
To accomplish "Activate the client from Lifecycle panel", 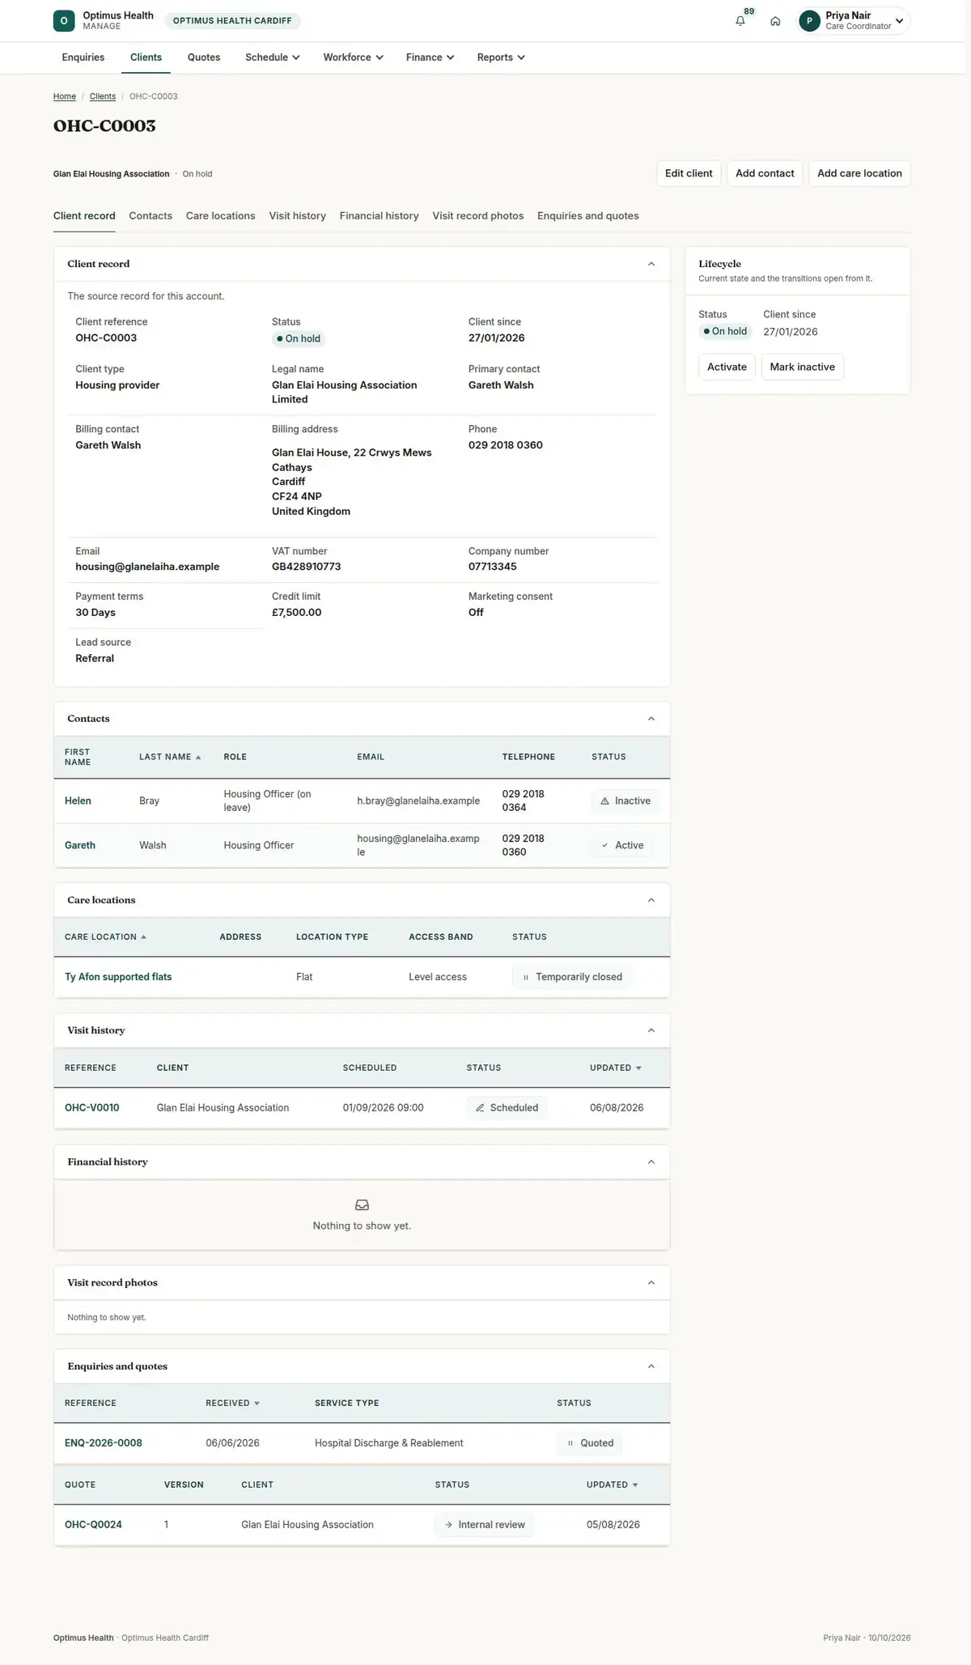I will click(727, 367).
